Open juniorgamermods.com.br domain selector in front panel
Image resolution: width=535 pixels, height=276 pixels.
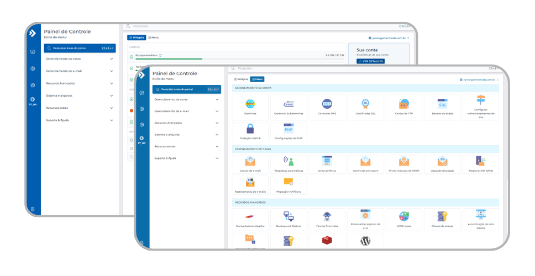(x=479, y=79)
